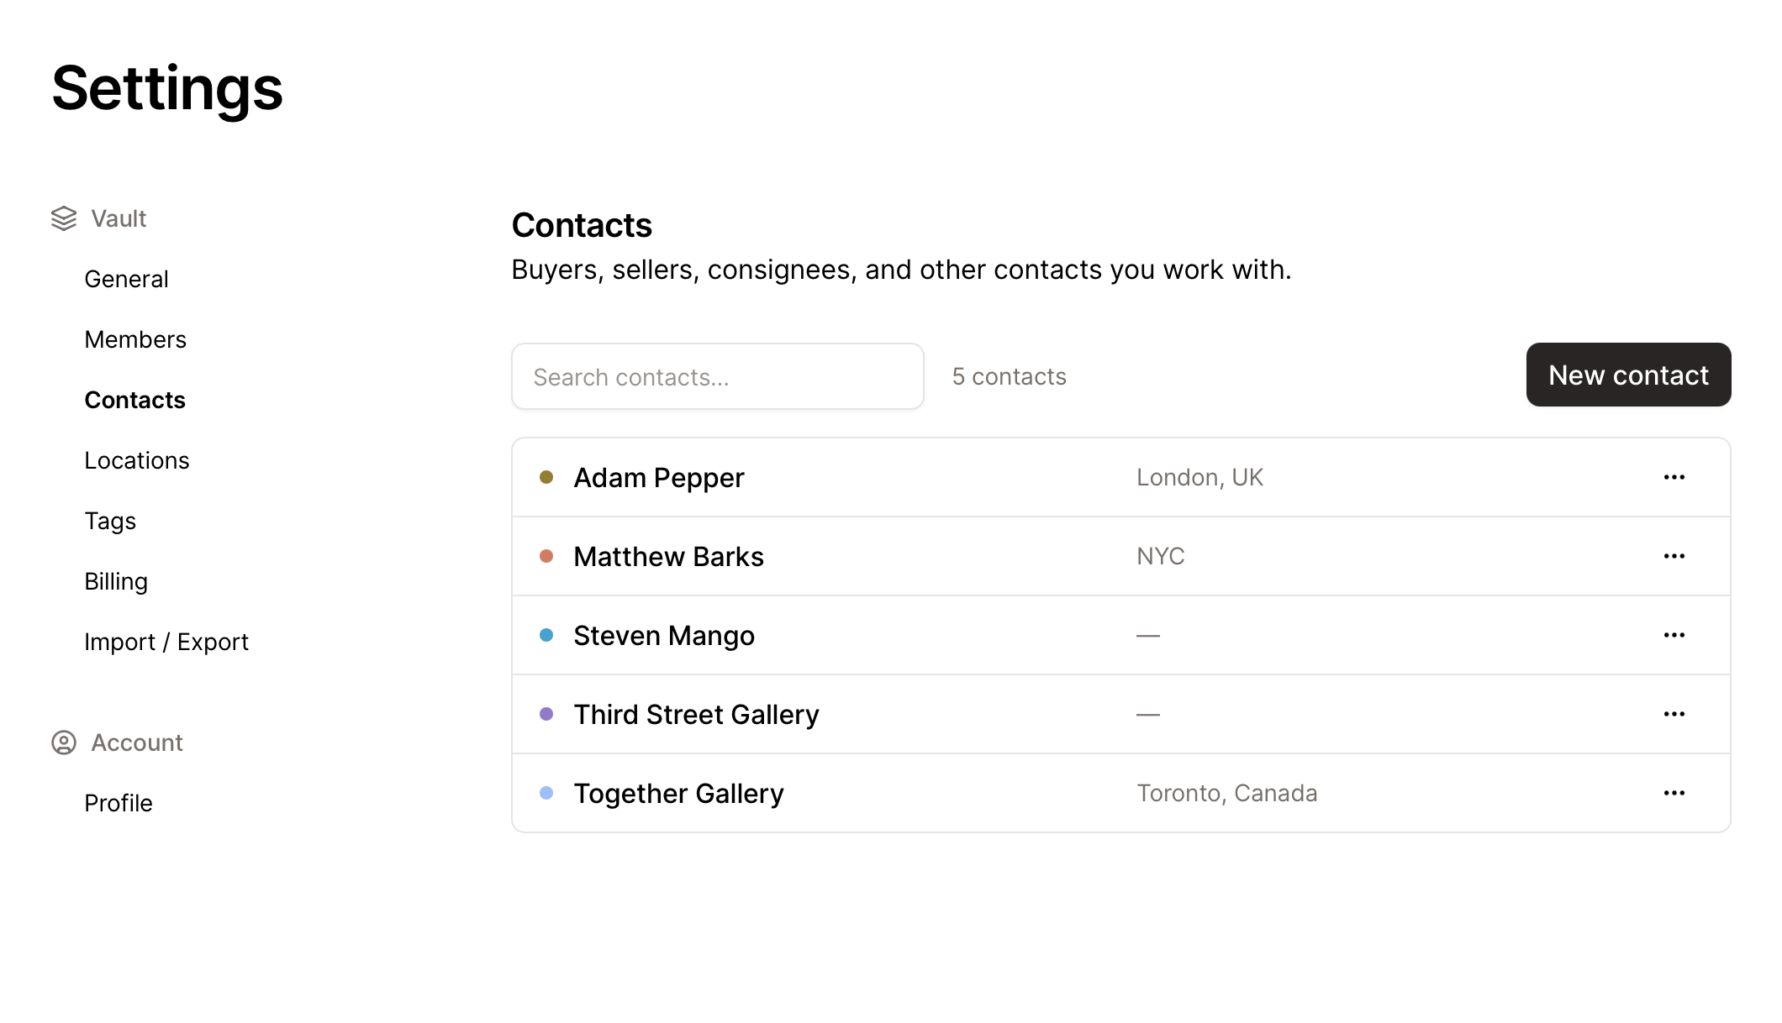
Task: Open more options for Adam Pepper
Action: click(x=1674, y=477)
